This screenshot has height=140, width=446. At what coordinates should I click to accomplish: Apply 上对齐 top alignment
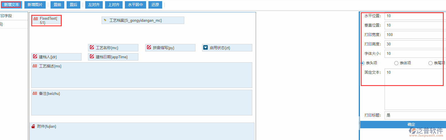point(114,5)
